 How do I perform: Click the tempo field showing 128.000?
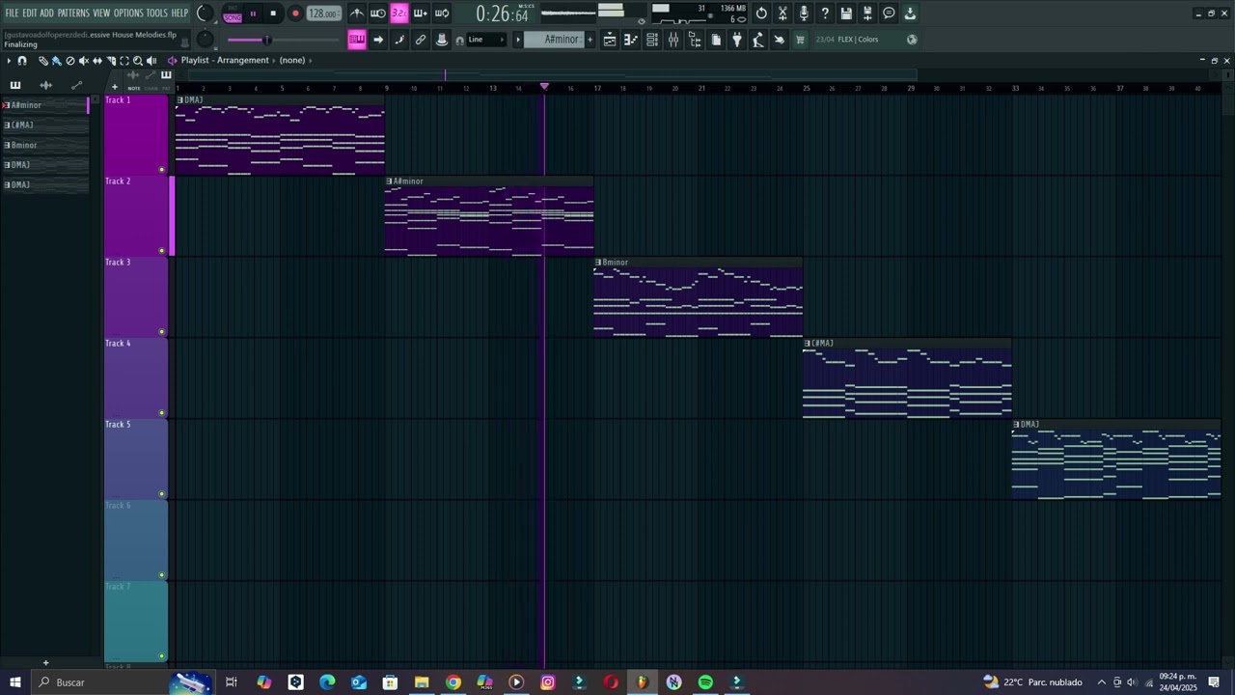coord(323,14)
